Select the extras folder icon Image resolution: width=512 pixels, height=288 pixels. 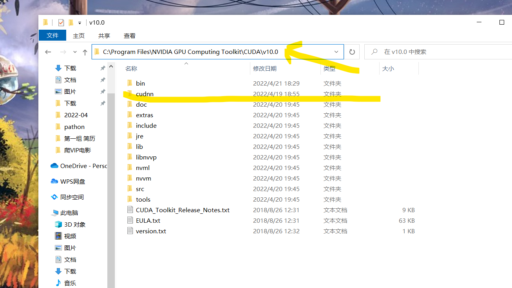(x=130, y=115)
